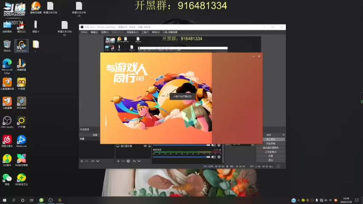Open the 帮助(H) menu in OBS
This screenshot has height=204, width=363.
pos(156,32)
